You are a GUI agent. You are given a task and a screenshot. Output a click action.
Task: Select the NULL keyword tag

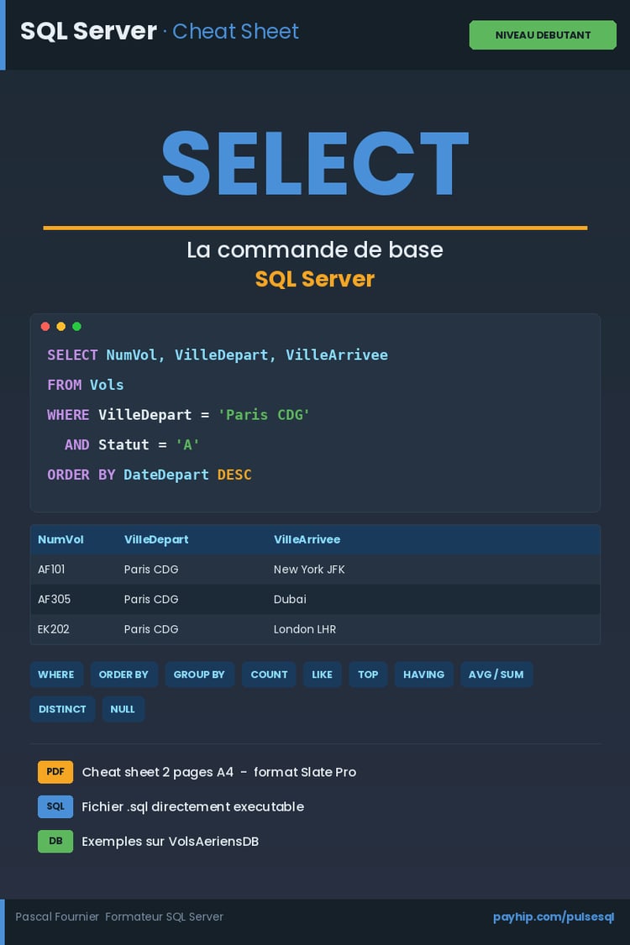pos(123,709)
